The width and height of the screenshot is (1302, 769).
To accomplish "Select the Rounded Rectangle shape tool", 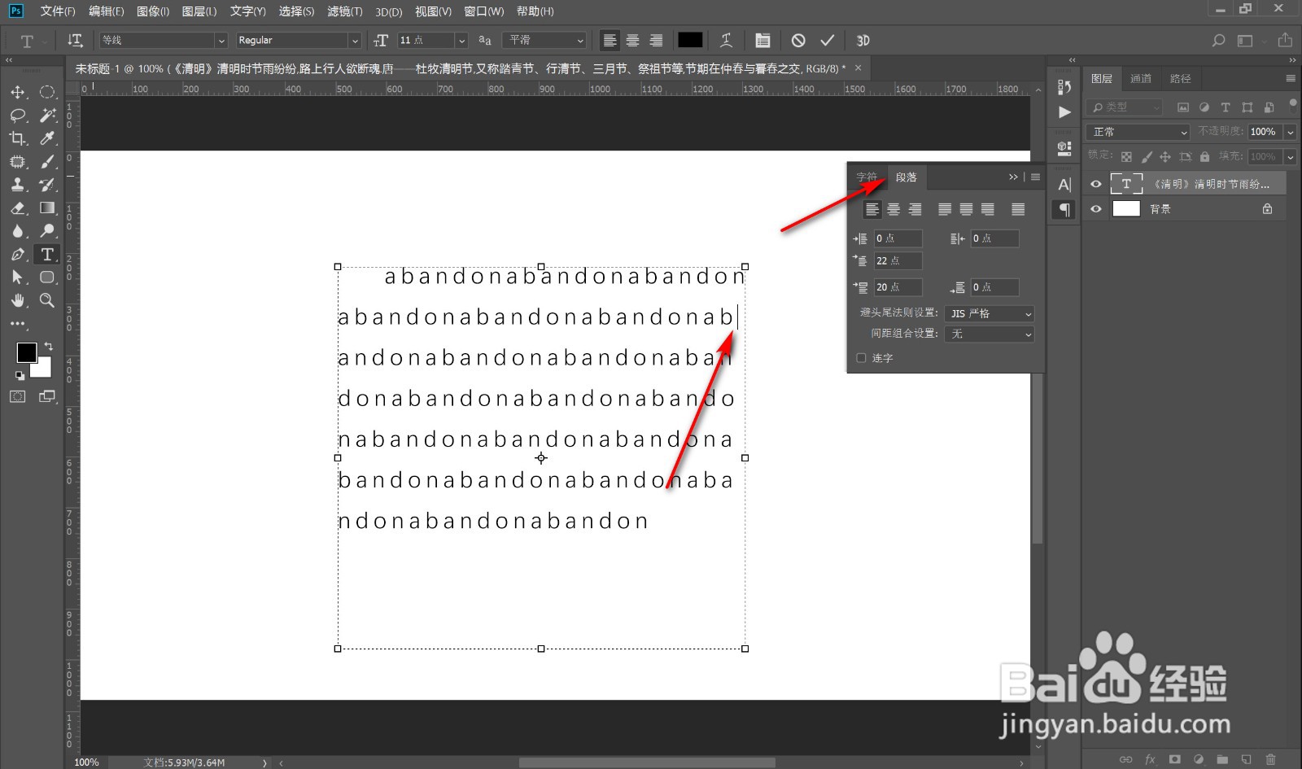I will coord(47,277).
